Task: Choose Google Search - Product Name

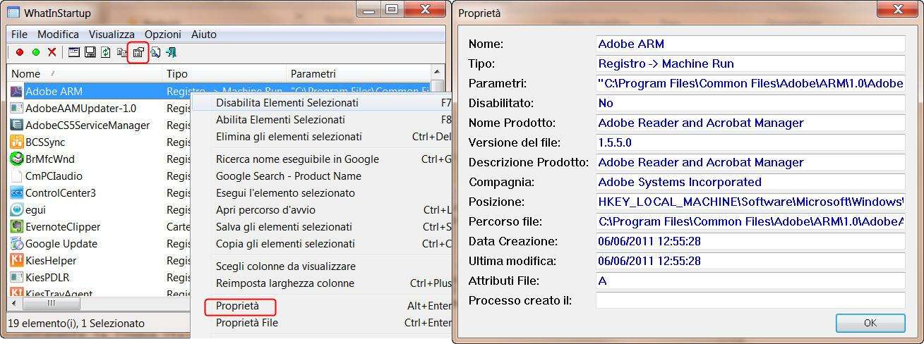Action: [323, 176]
